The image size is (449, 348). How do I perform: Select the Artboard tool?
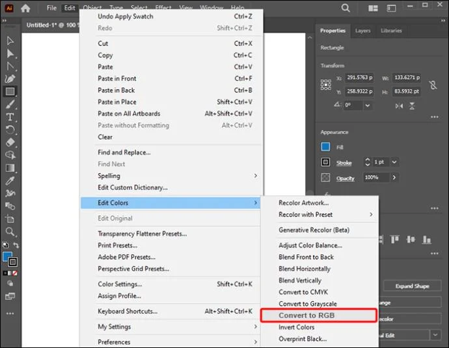[10, 219]
